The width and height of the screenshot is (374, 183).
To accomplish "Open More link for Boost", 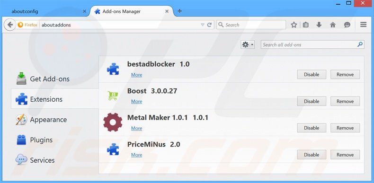I will tap(137, 102).
